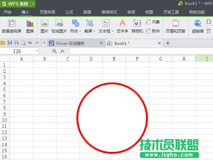Image resolution: width=213 pixels, height=160 pixels.
Task: Select row 10 header
Action: coord(5,120)
